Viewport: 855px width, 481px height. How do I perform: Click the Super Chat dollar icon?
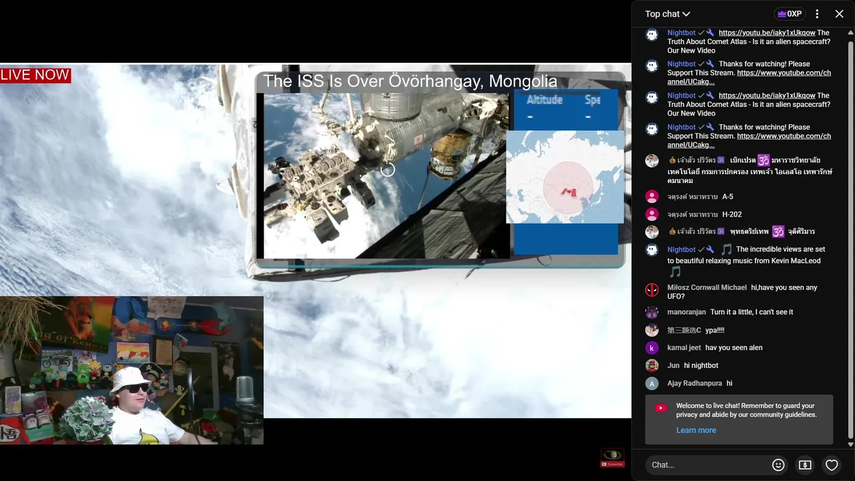pos(805,465)
